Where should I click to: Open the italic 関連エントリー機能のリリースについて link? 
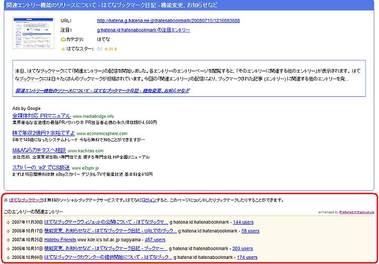[103, 90]
